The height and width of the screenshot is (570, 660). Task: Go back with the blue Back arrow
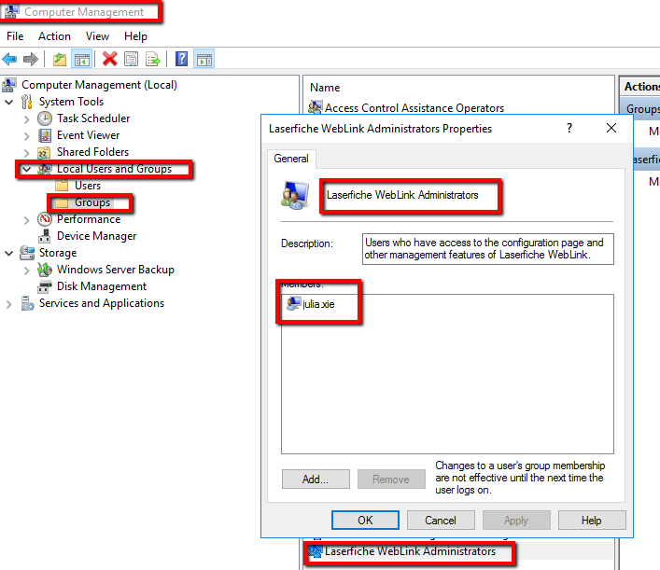[9, 60]
